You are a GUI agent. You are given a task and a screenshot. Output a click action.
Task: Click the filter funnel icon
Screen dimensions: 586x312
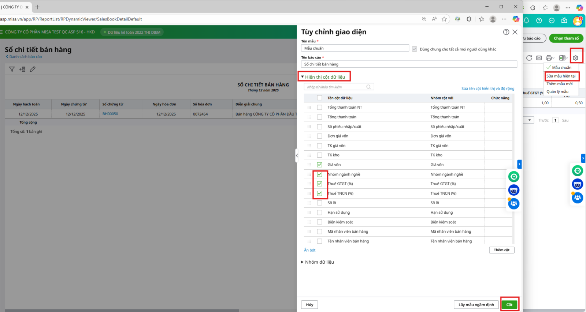pos(12,69)
